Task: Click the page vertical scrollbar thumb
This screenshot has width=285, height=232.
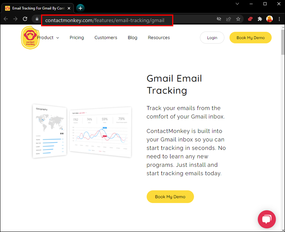Action: pyautogui.click(x=283, y=42)
